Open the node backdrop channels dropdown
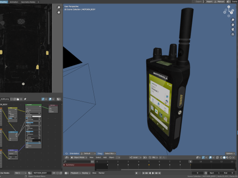The image size is (238, 178). tap(59, 99)
